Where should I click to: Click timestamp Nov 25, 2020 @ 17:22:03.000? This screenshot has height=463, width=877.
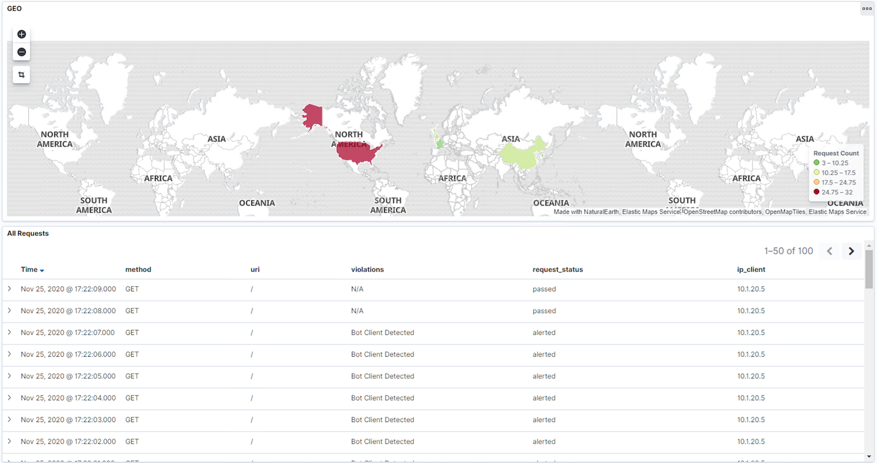pyautogui.click(x=68, y=420)
